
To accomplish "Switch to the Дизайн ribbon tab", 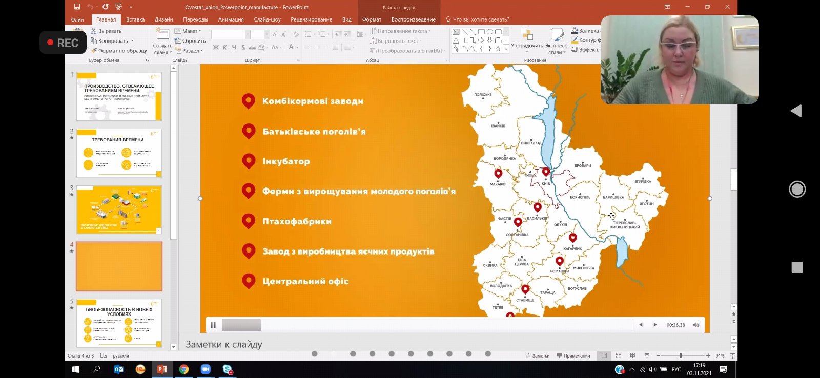I will 164,19.
